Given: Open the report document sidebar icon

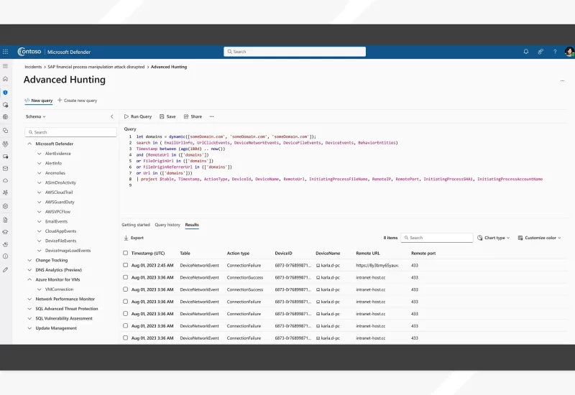Looking at the screenshot, I should tap(5, 220).
